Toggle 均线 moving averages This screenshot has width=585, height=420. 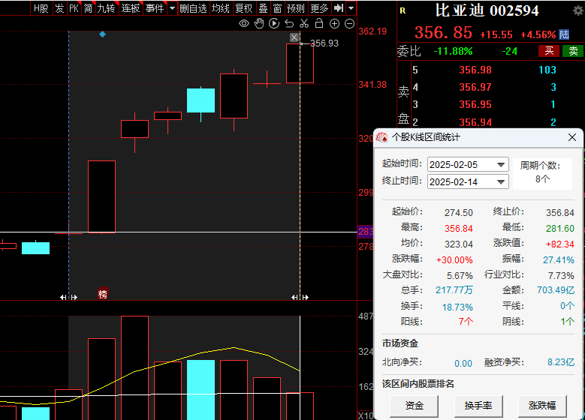[221, 8]
